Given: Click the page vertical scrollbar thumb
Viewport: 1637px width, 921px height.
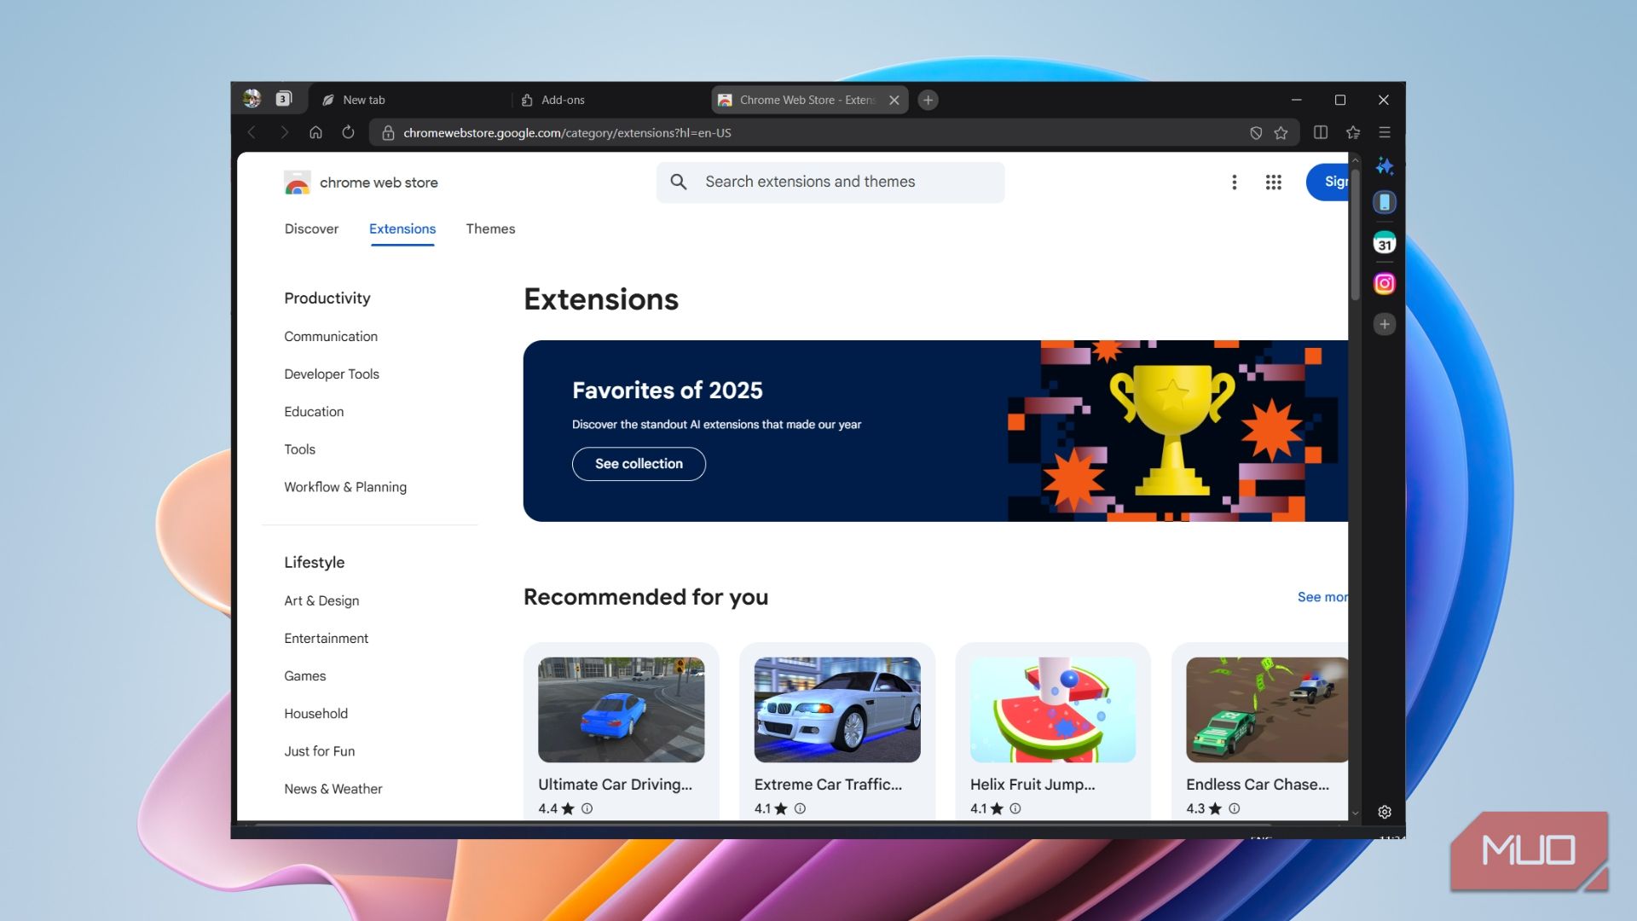Looking at the screenshot, I should point(1356,235).
